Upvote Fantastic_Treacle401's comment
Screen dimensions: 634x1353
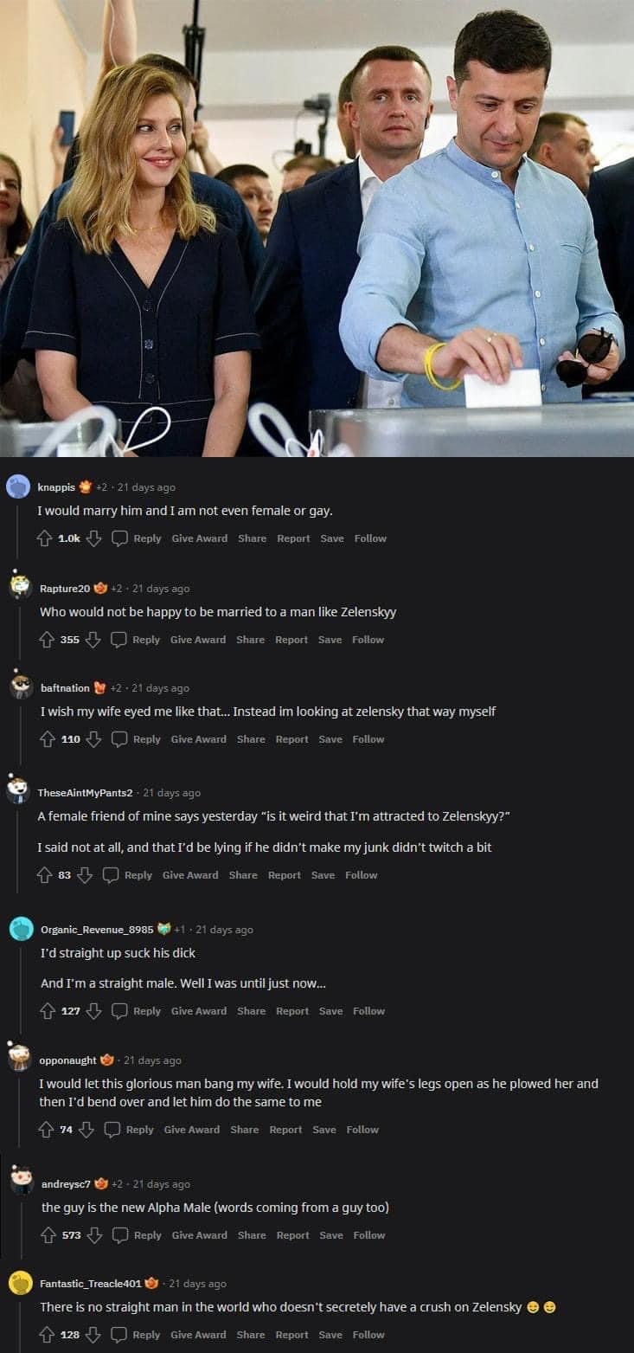(x=48, y=1335)
